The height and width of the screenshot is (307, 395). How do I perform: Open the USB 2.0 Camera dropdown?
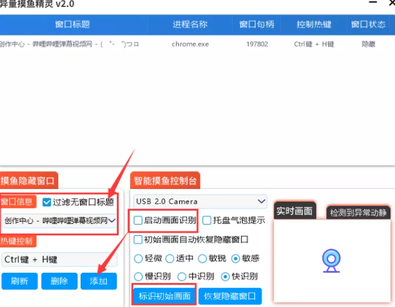coord(200,201)
